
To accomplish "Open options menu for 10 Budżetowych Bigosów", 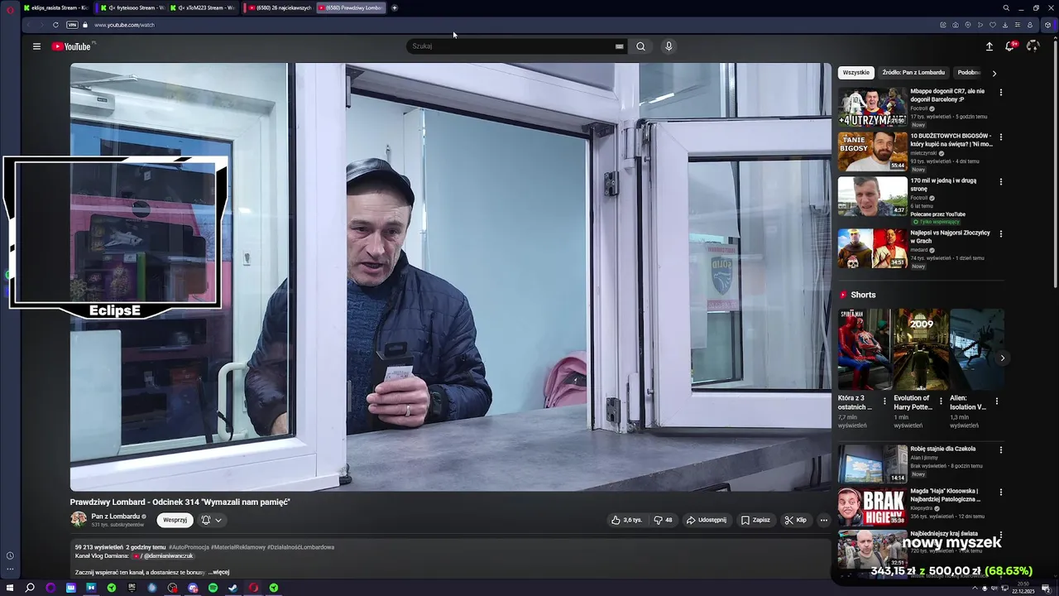I will [x=1000, y=137].
